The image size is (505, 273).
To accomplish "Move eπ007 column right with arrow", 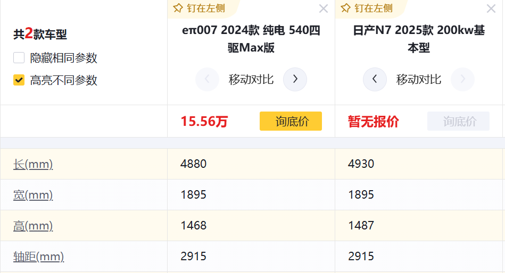I will point(295,80).
